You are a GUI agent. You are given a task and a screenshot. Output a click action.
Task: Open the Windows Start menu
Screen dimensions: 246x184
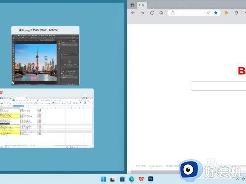103,179
